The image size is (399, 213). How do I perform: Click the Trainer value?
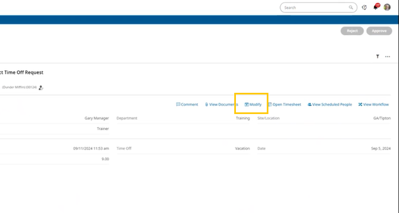click(103, 129)
